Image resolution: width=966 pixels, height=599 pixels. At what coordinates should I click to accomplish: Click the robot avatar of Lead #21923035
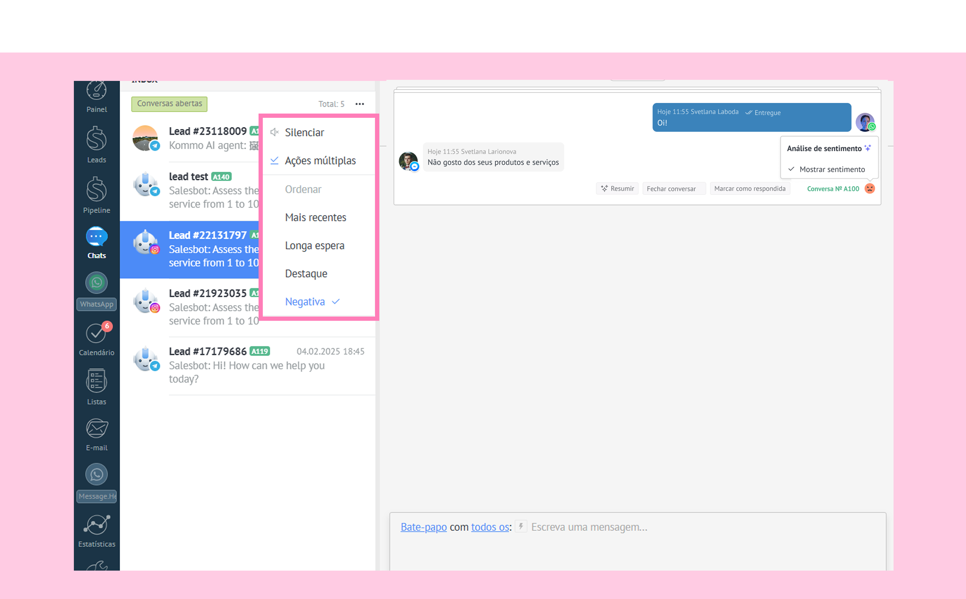tap(146, 301)
